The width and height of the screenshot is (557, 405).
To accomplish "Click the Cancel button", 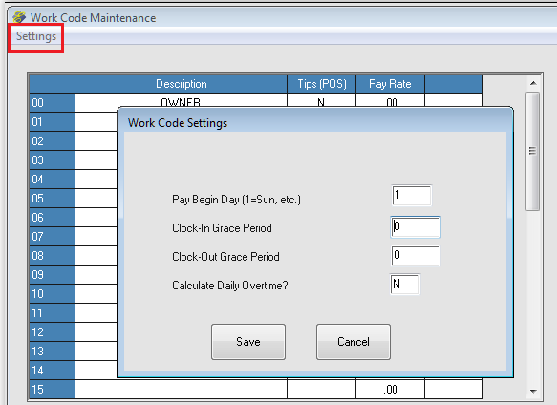I will pos(353,342).
